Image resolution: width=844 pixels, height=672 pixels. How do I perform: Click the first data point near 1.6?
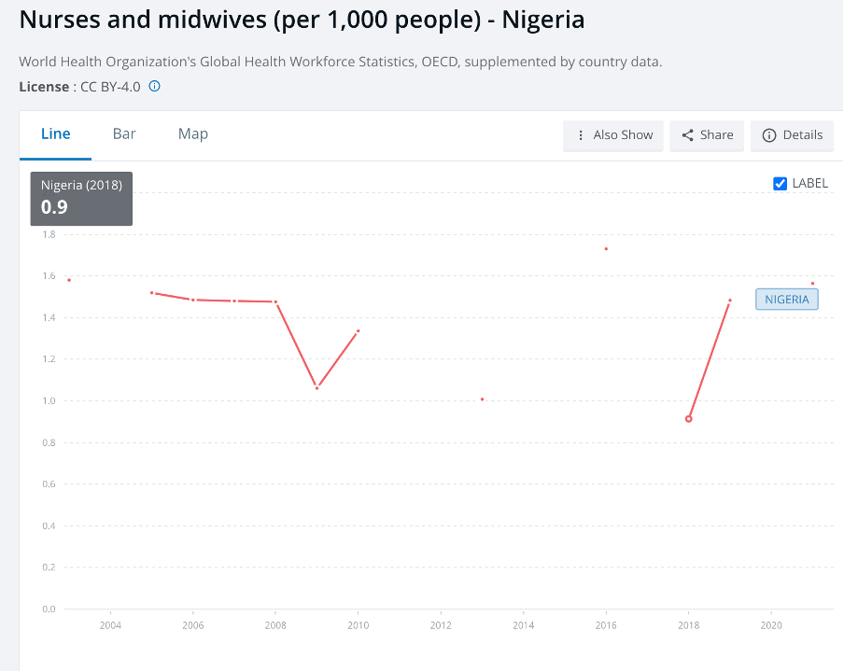point(69,280)
